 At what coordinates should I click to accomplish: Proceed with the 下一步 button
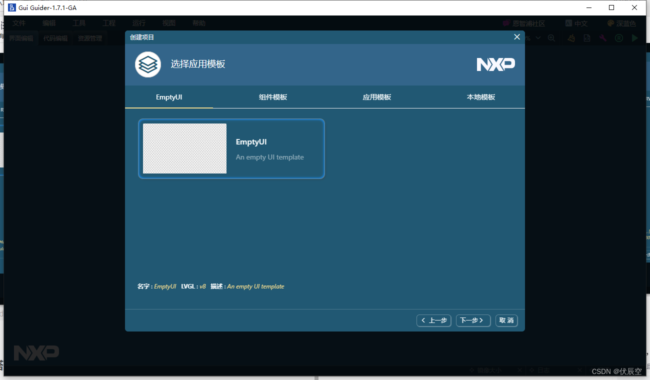tap(473, 320)
